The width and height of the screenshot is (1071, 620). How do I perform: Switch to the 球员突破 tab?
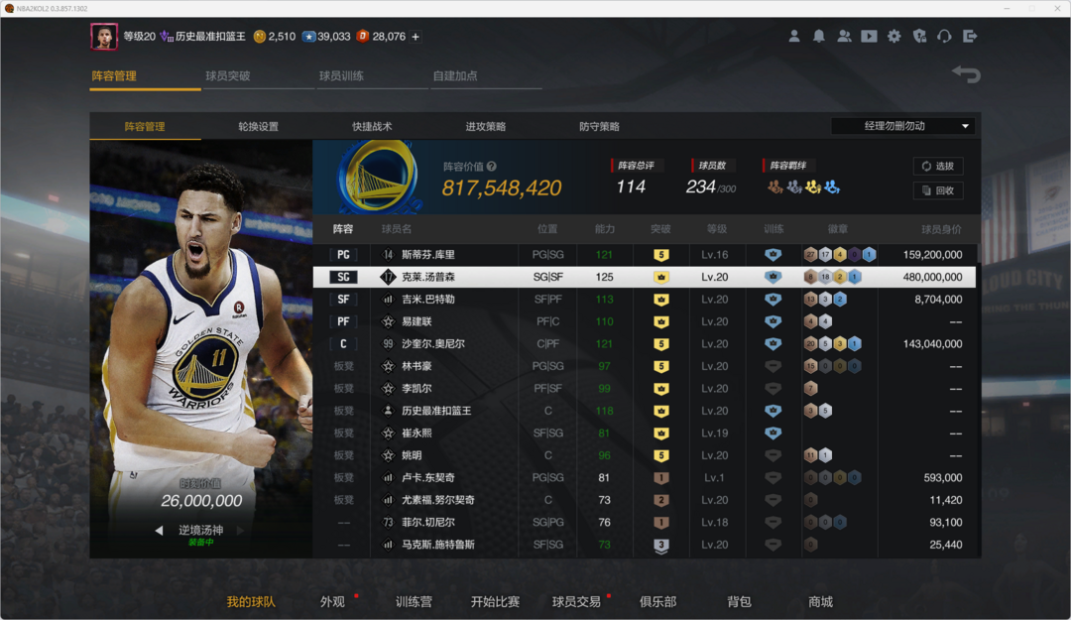click(x=228, y=76)
